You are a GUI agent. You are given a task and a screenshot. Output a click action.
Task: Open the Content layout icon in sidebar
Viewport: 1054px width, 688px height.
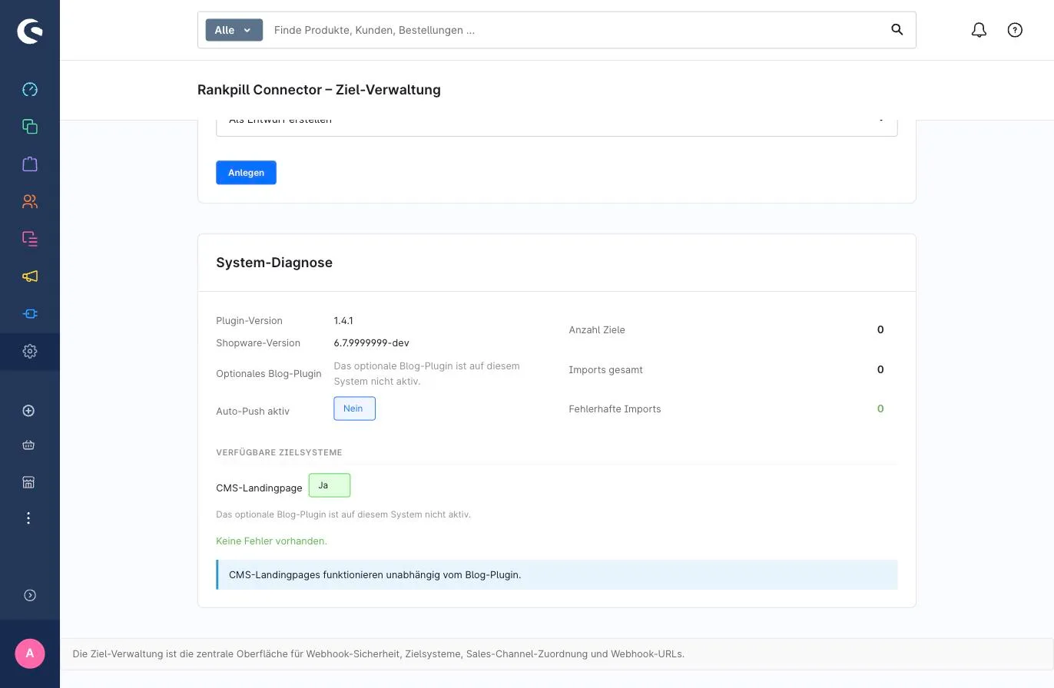point(30,239)
